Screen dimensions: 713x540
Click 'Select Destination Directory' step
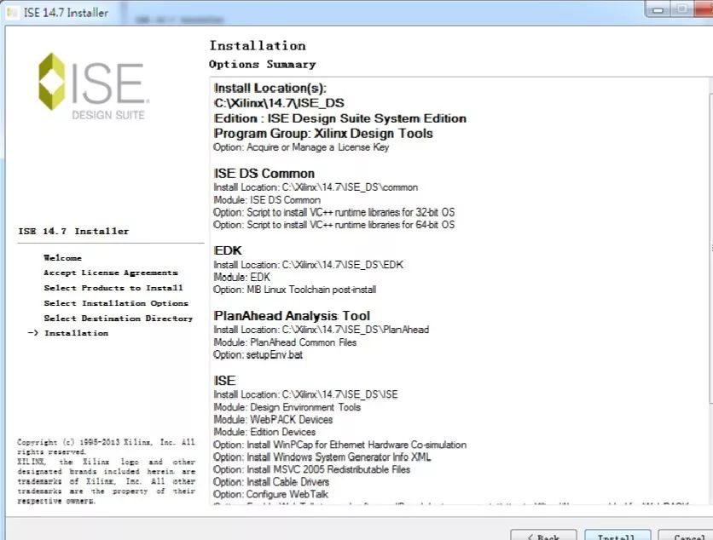tap(119, 318)
